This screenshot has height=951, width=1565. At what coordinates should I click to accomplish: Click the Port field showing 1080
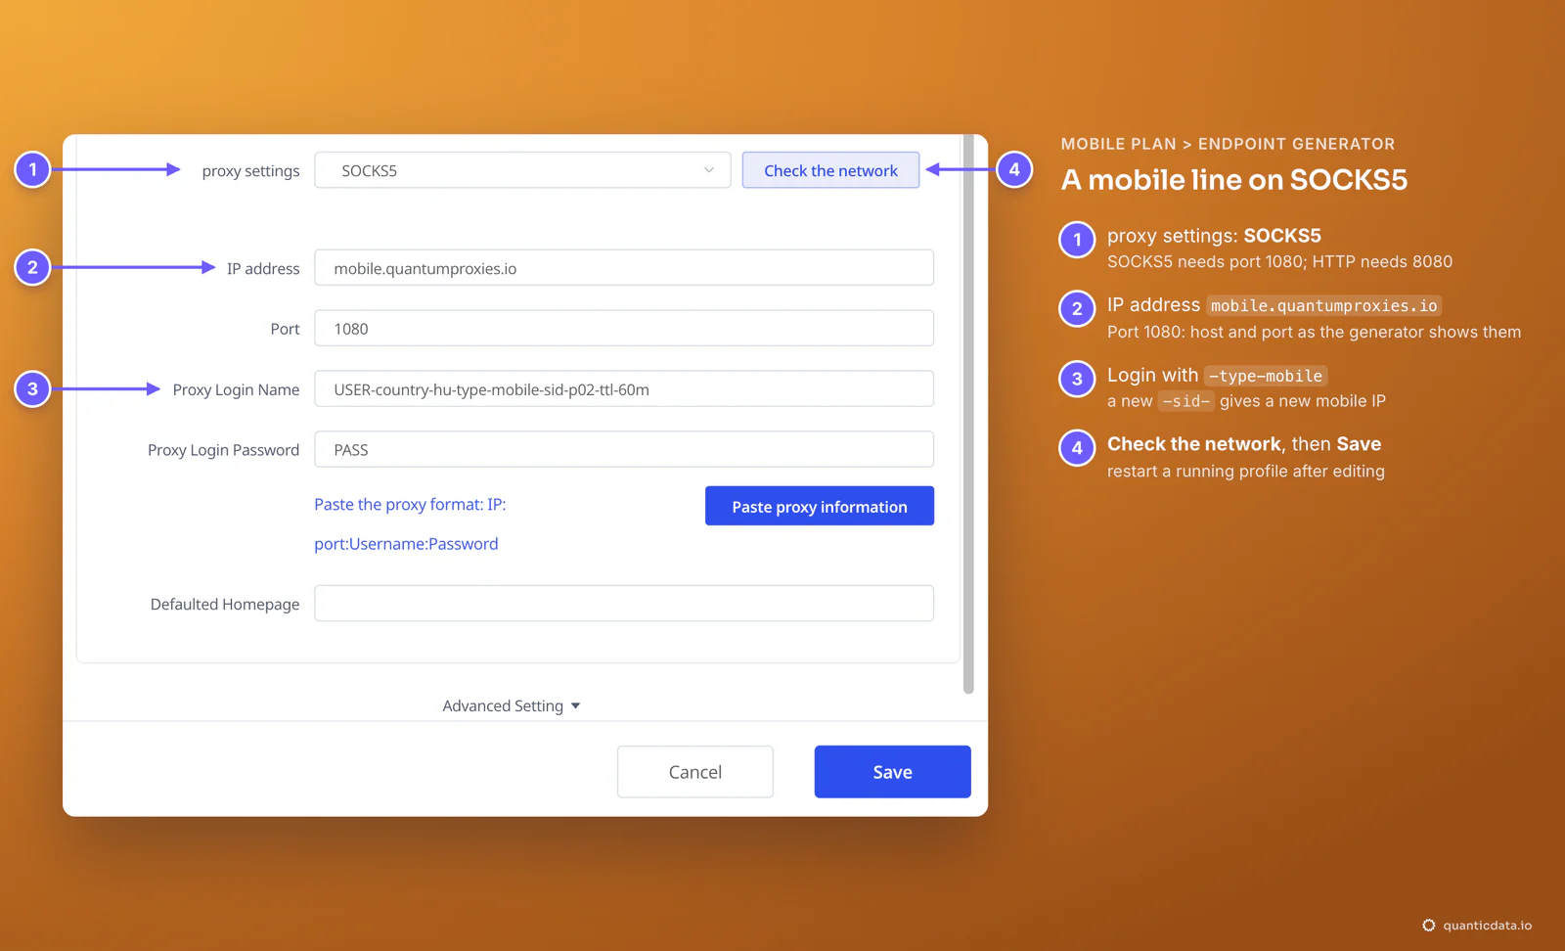pyautogui.click(x=624, y=329)
